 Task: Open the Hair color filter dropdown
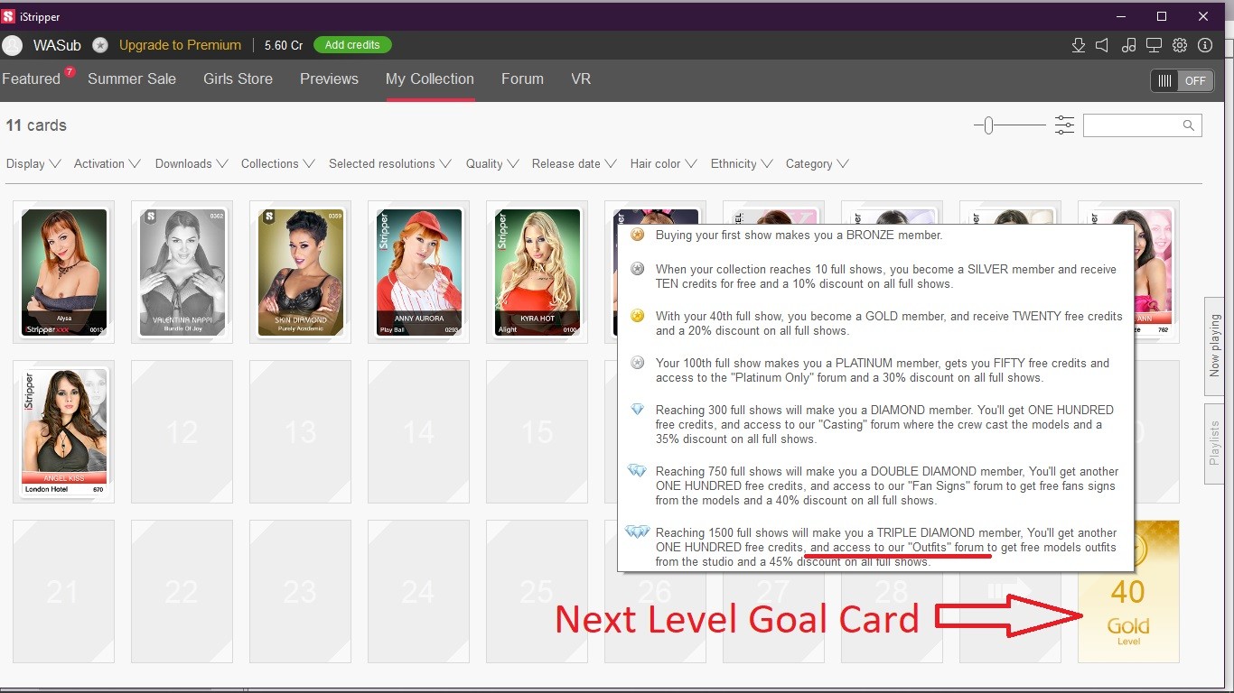click(x=663, y=163)
